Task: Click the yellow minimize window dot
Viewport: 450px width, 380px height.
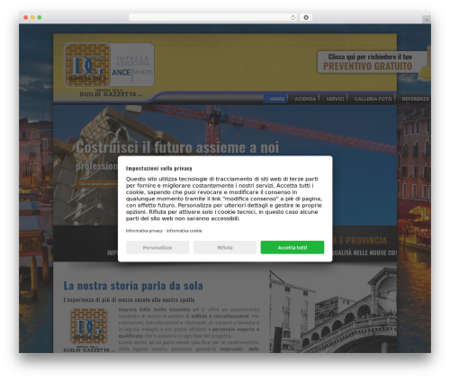Action: coord(32,17)
